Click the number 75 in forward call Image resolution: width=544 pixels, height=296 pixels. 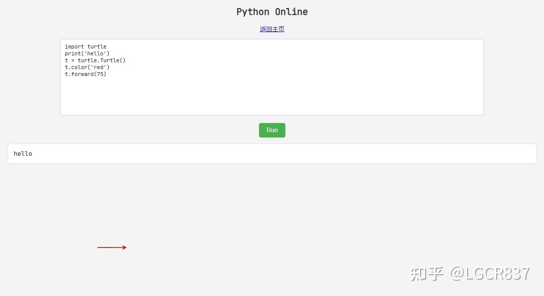[x=100, y=74]
